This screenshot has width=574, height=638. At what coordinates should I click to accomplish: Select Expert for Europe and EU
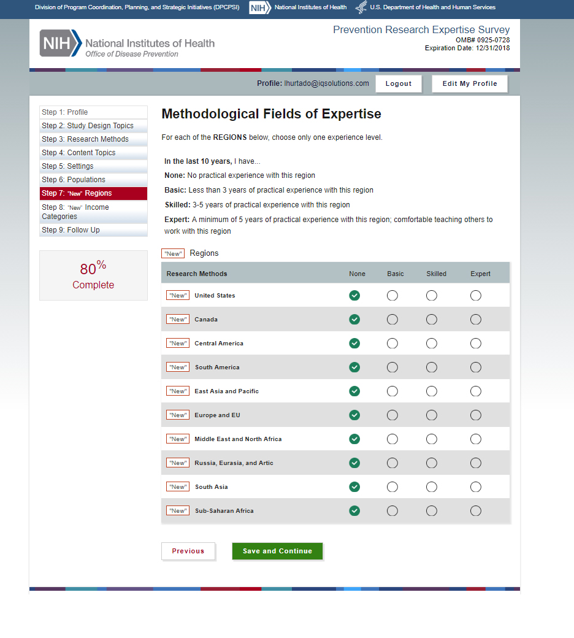point(475,415)
